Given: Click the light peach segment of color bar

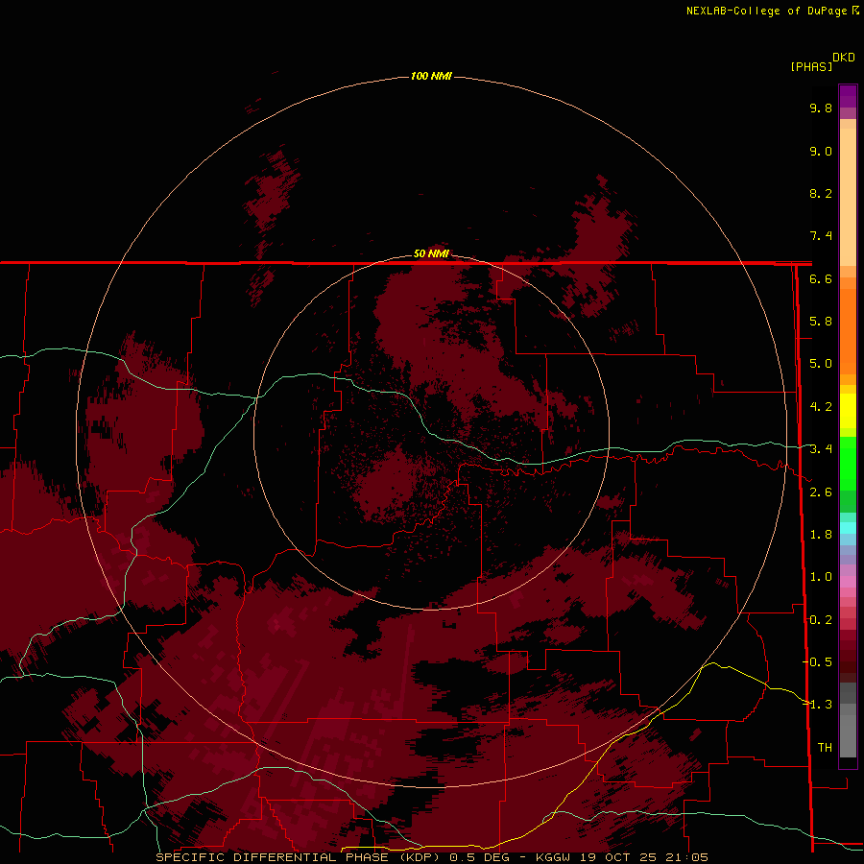Looking at the screenshot, I should [848, 196].
